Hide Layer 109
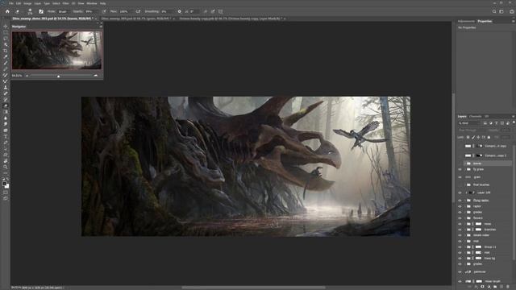The height and width of the screenshot is (290, 516). pos(460,193)
